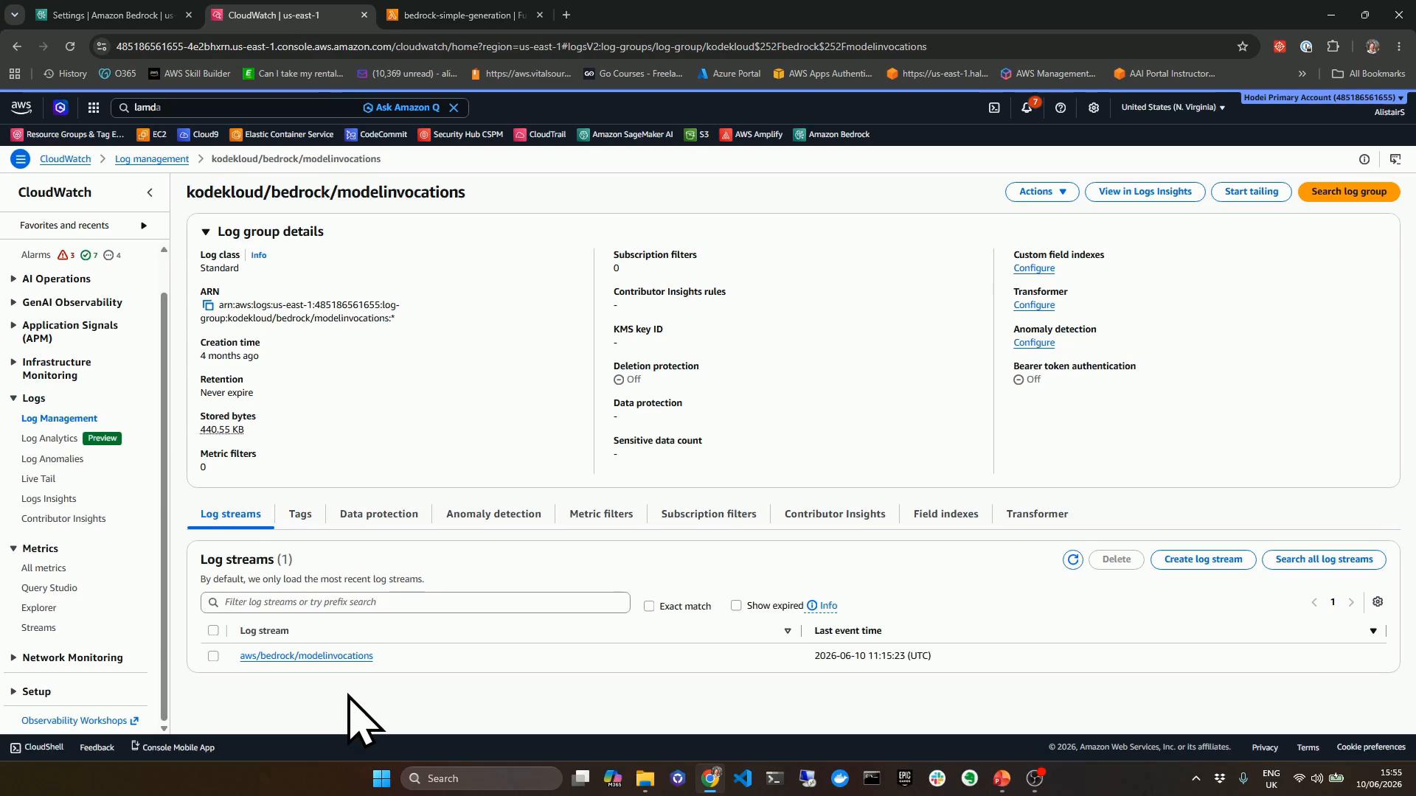
Task: Open the aws/bedrock/modelinvocations log stream link
Action: coord(306,656)
